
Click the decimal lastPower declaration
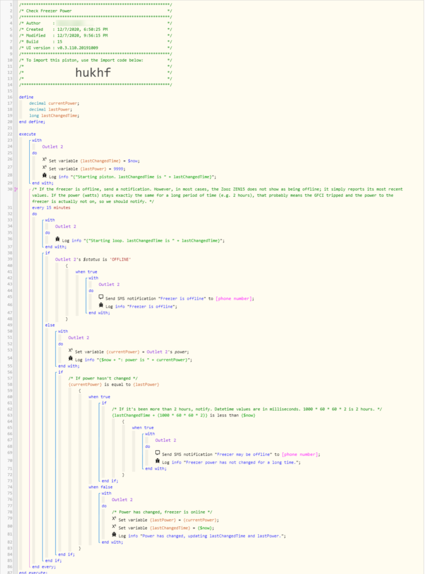[51, 109]
